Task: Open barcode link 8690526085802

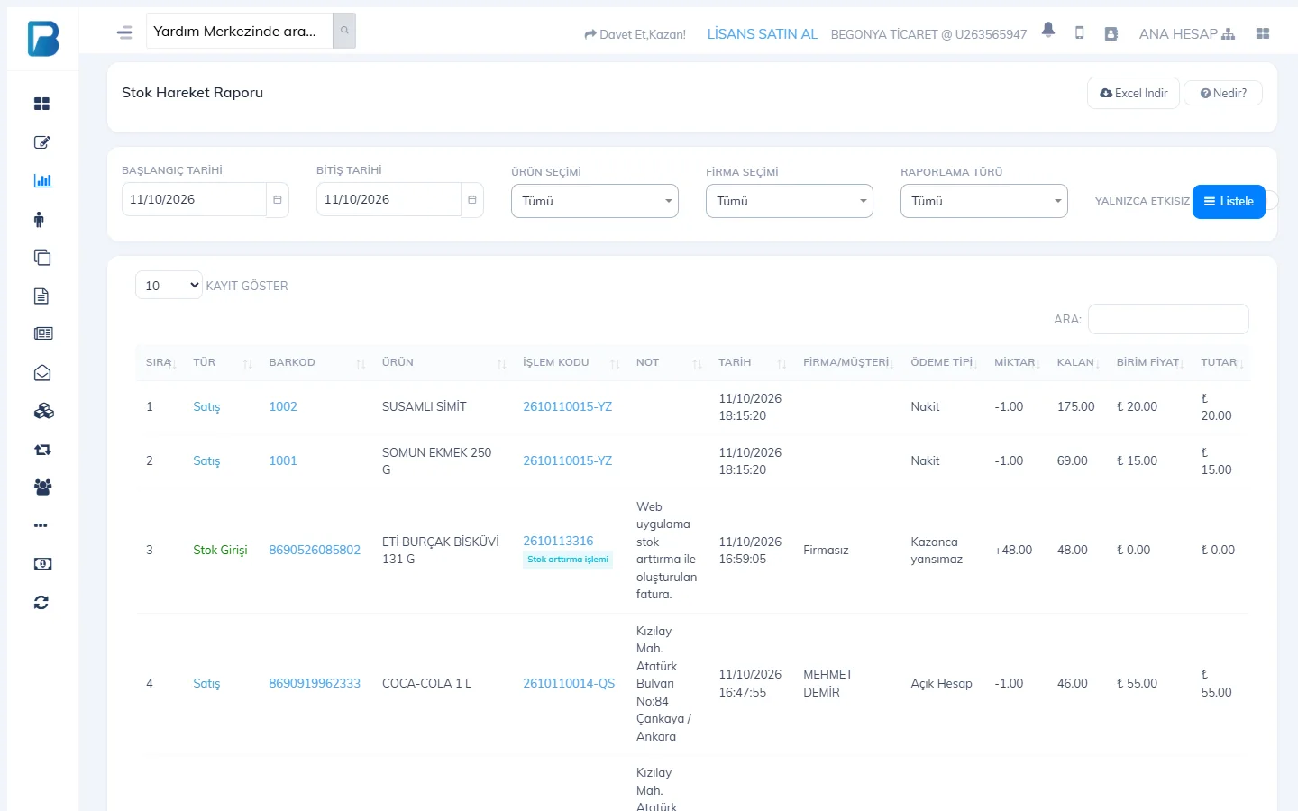Action: [315, 550]
